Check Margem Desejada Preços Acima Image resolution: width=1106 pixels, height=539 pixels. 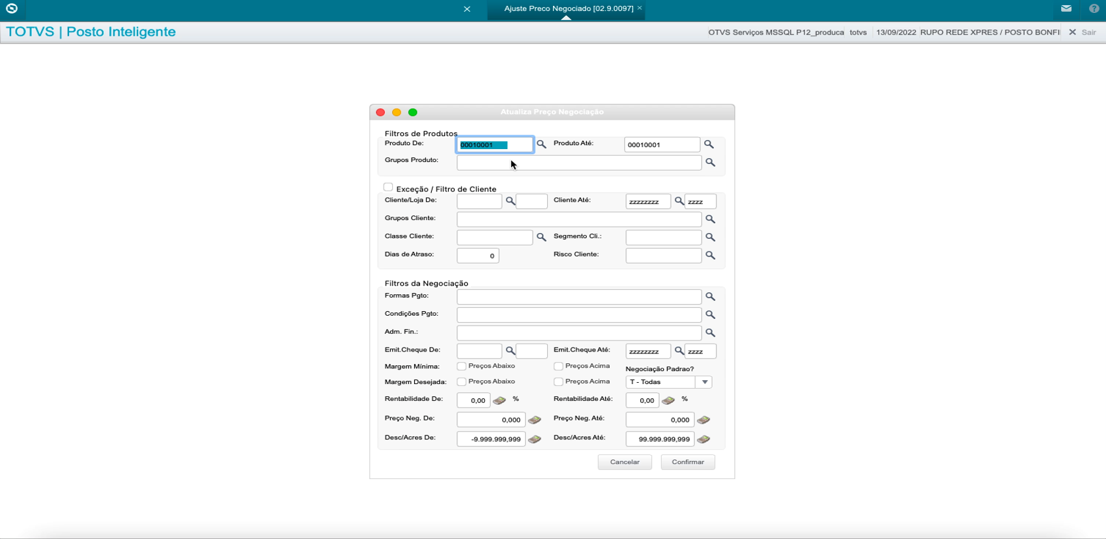(558, 382)
